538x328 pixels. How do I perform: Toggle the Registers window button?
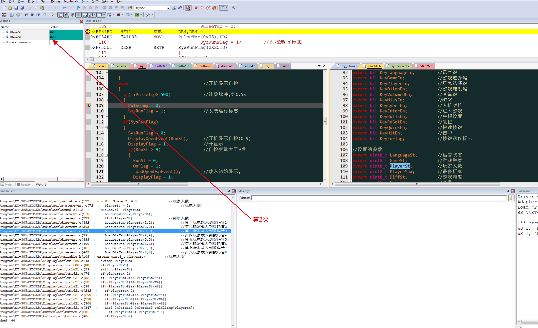click(x=79, y=15)
